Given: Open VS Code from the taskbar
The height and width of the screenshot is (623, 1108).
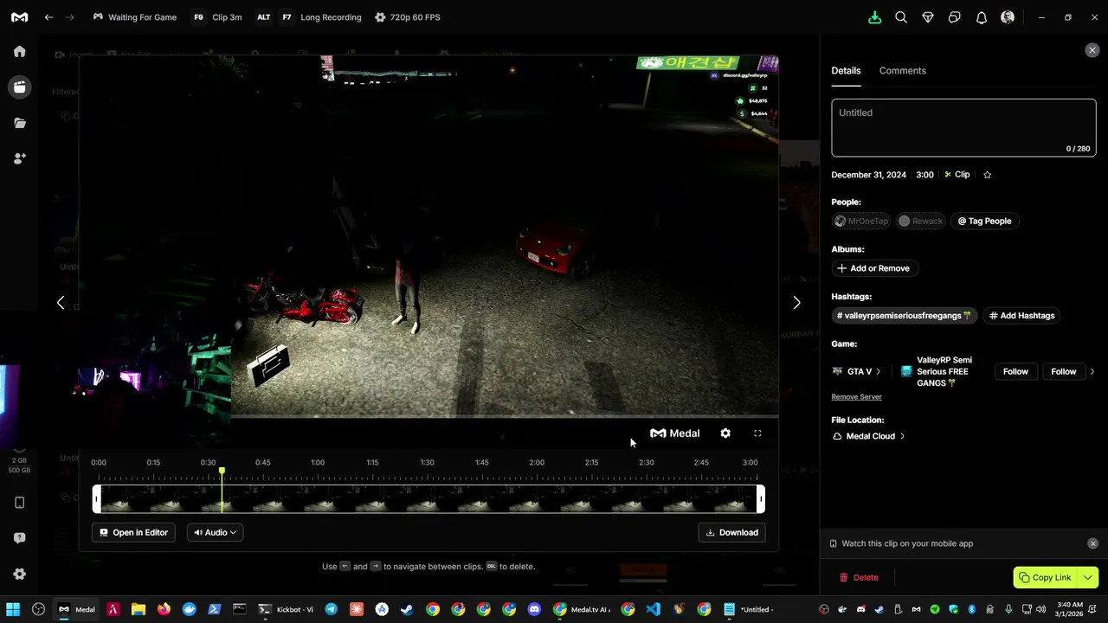Looking at the screenshot, I should (653, 609).
